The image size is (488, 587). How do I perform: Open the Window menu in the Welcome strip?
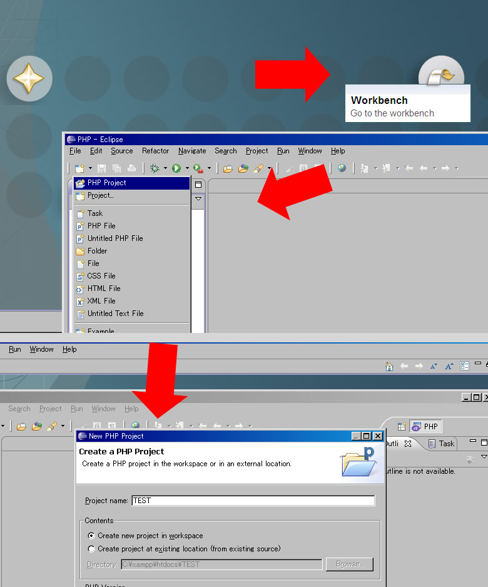pos(41,349)
